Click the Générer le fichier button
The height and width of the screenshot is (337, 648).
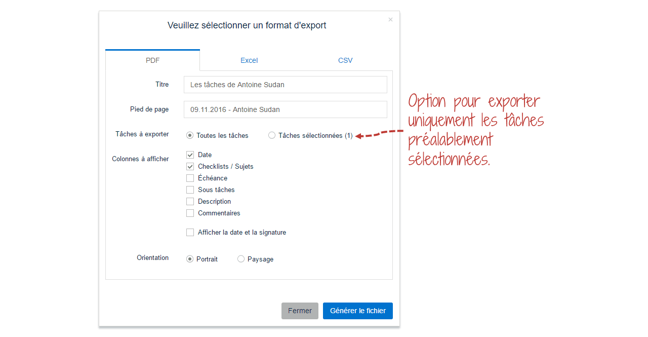358,311
